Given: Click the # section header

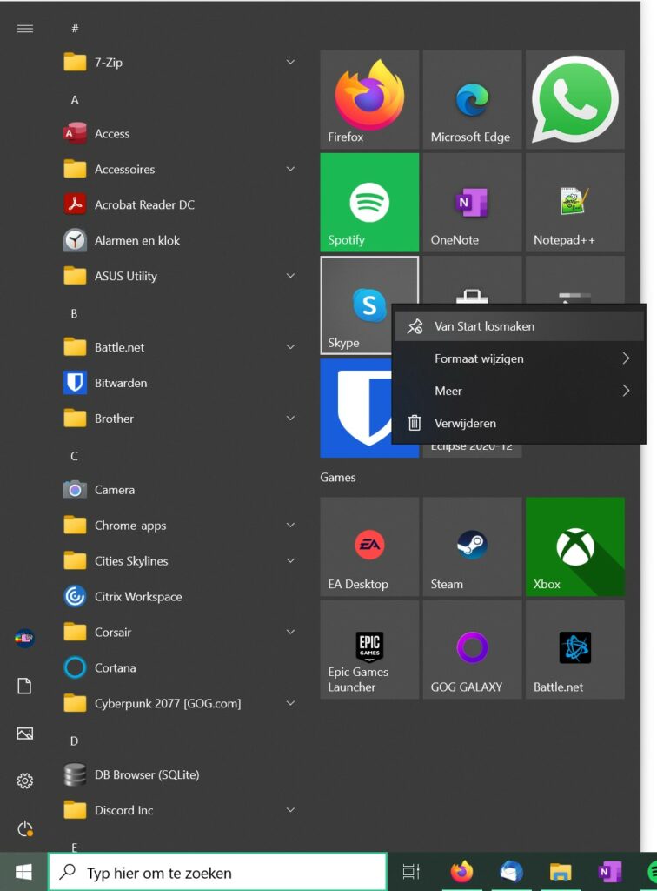Looking at the screenshot, I should tap(75, 29).
